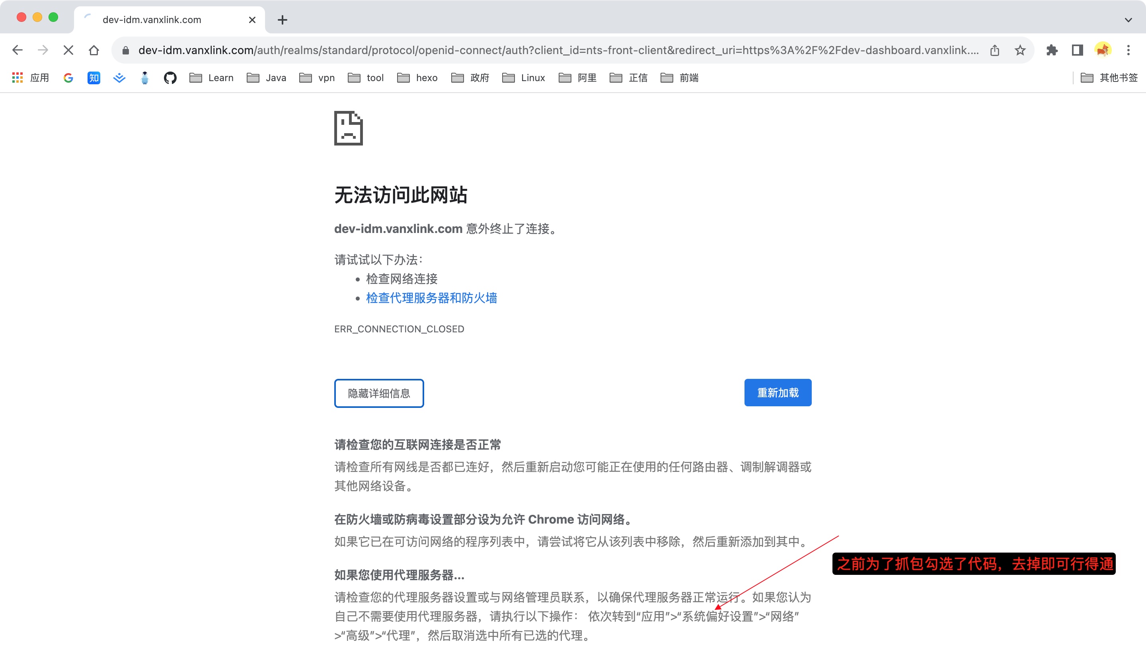Open the GitHub bookmark icon

170,78
